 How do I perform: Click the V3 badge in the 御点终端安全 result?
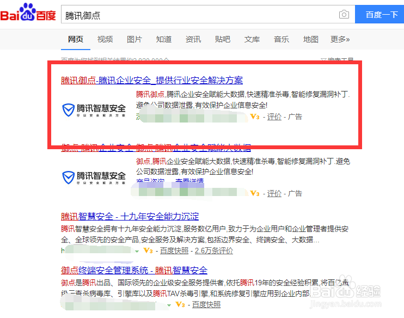click(x=180, y=304)
